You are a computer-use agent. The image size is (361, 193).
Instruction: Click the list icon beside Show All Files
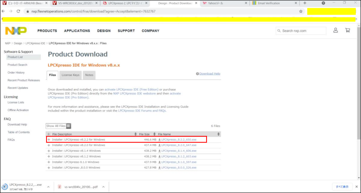point(68,126)
